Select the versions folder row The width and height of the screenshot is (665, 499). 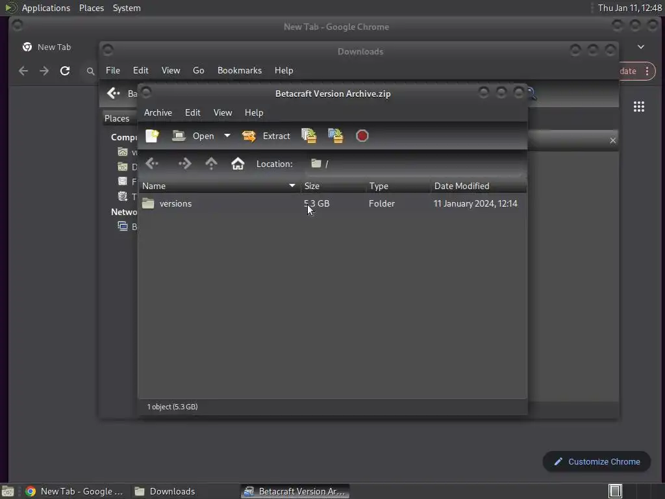pos(332,203)
